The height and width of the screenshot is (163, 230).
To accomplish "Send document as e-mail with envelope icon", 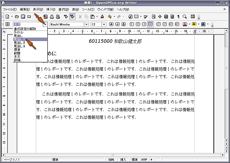I will (29, 17).
